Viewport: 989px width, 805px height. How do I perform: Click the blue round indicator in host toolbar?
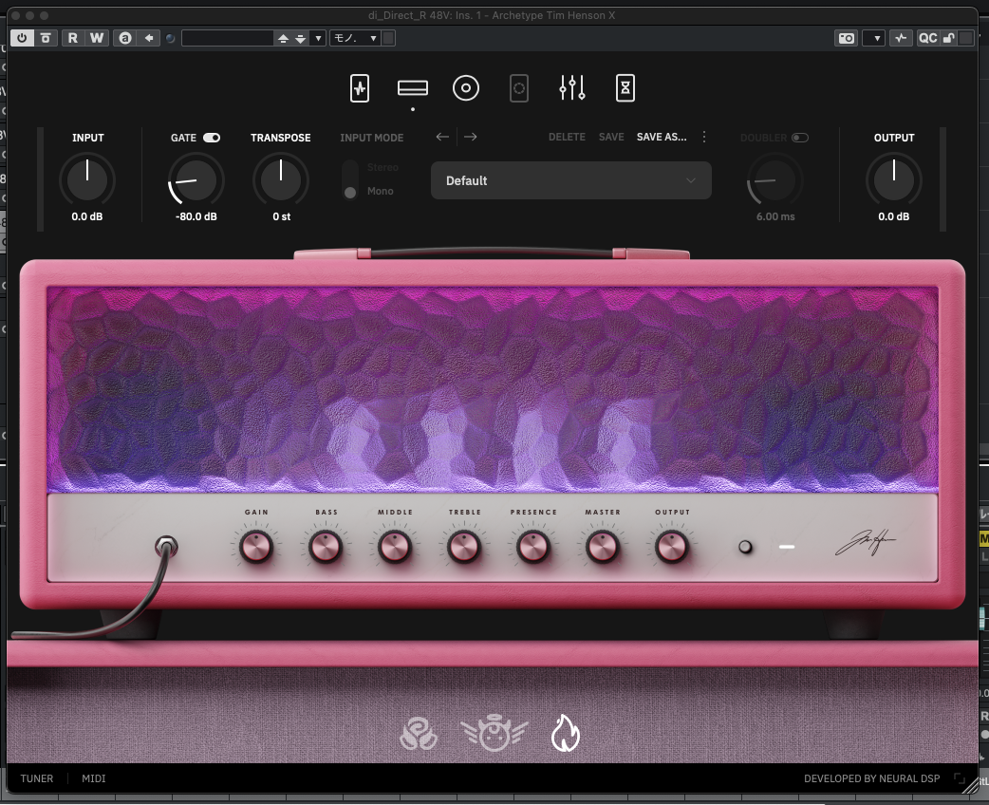pyautogui.click(x=170, y=39)
